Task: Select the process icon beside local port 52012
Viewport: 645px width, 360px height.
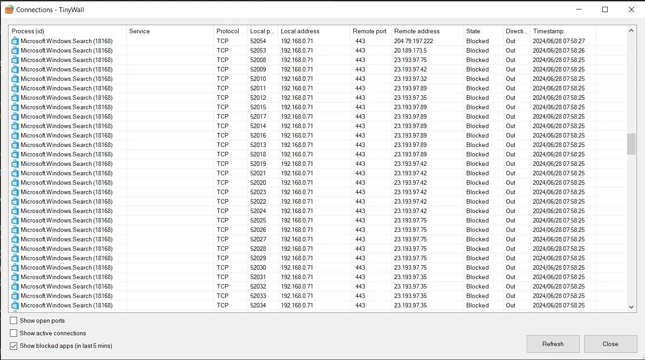Action: point(15,98)
